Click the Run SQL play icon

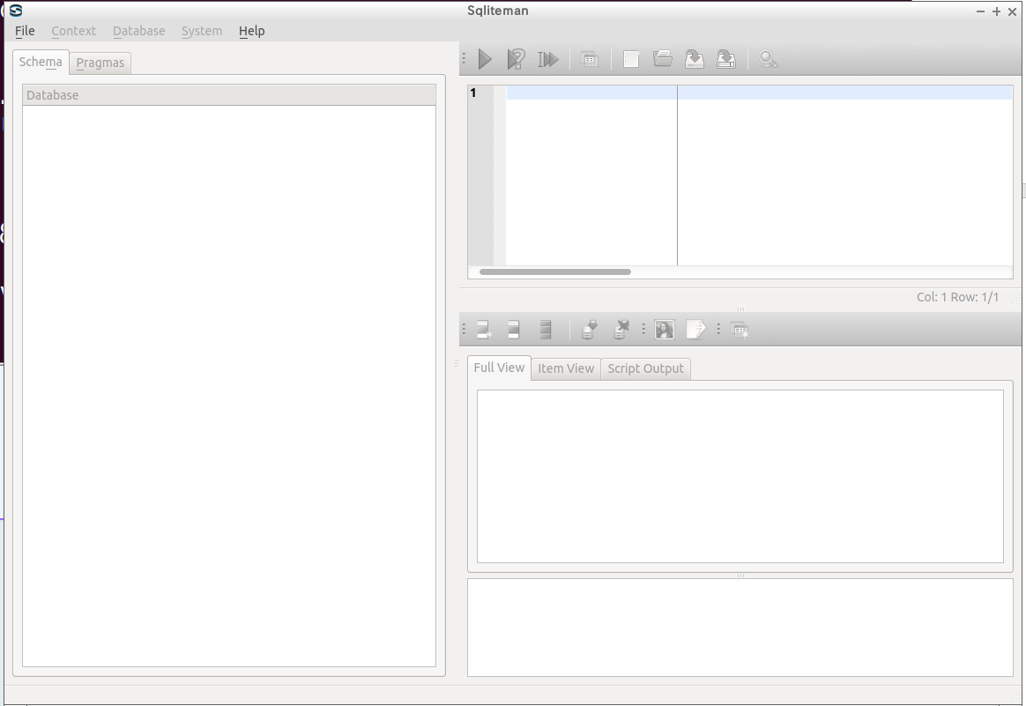(x=485, y=60)
